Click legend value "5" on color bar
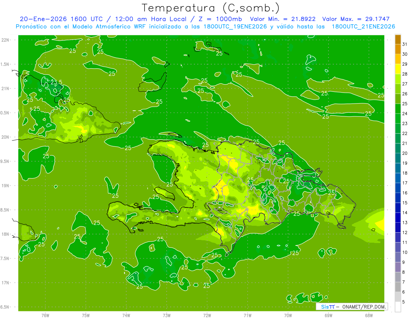414x320 pixels. point(403,302)
